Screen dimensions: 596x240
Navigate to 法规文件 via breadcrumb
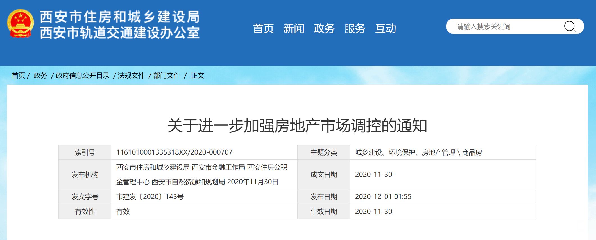pyautogui.click(x=131, y=76)
